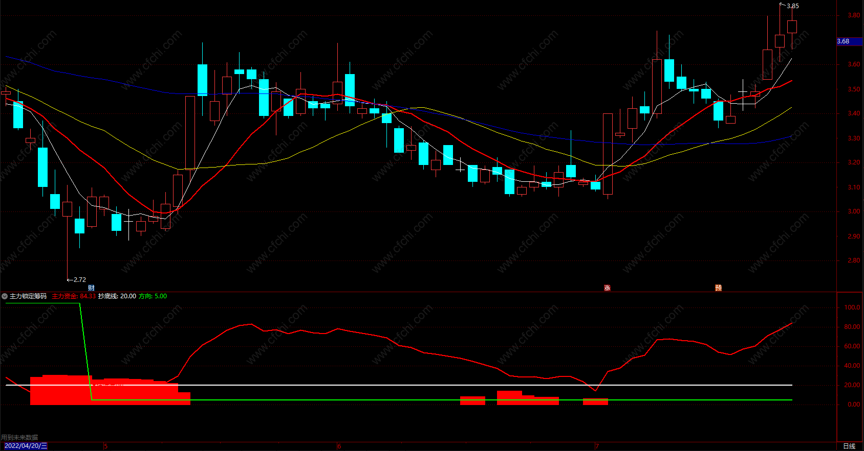
Task: Click the 2.72 low price annotation
Action: (80, 280)
